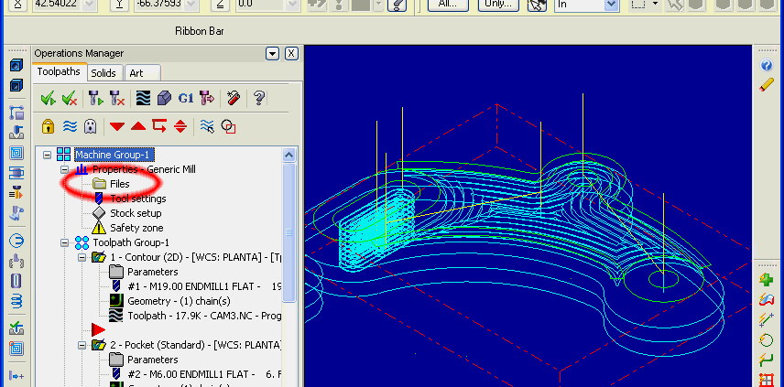Image resolution: width=784 pixels, height=387 pixels.
Task: Move insert arrow down with red triangle
Action: [x=117, y=126]
